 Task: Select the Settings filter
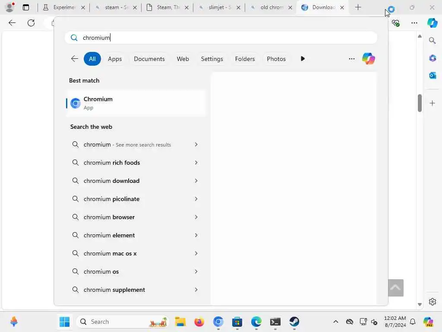[x=212, y=59]
